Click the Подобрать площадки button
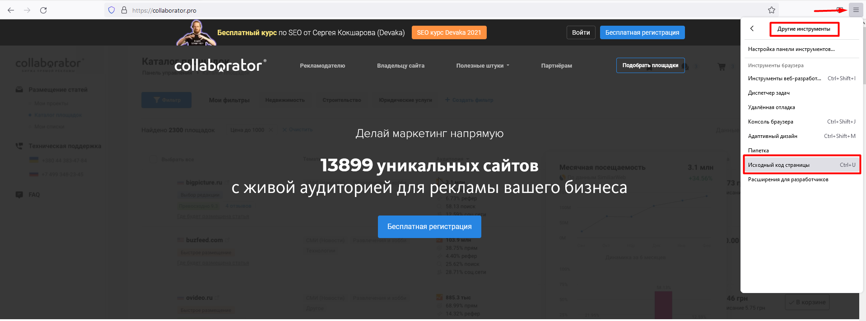Image resolution: width=866 pixels, height=321 pixels. [650, 65]
